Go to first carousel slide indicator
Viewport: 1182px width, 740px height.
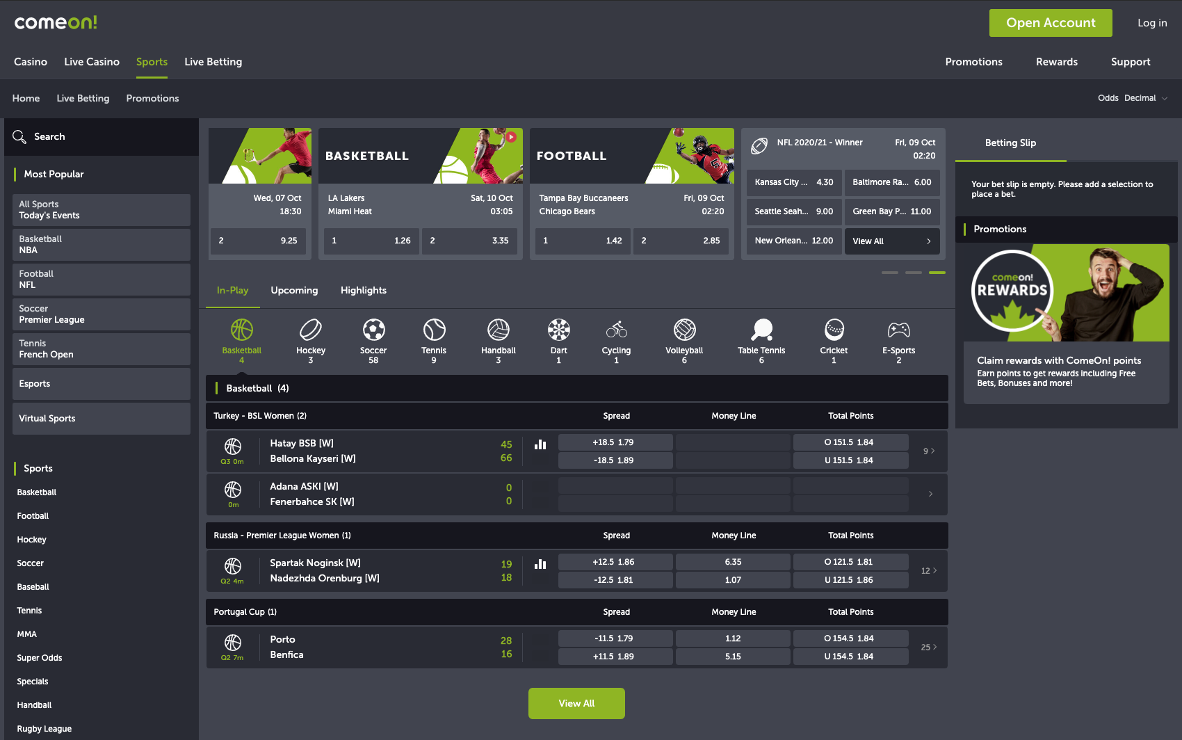coord(889,273)
